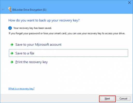Click the How do you want to back up heading
The width and height of the screenshot is (133, 103).
(44, 20)
